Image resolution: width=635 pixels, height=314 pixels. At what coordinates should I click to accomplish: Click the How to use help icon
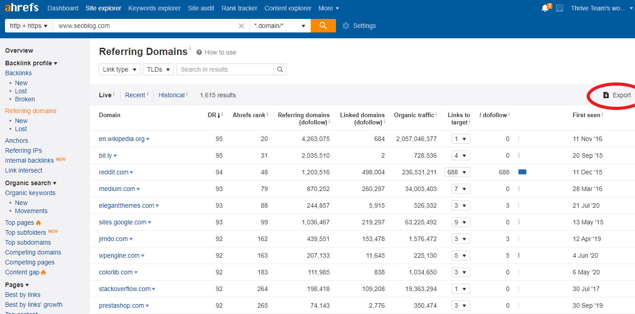point(199,52)
